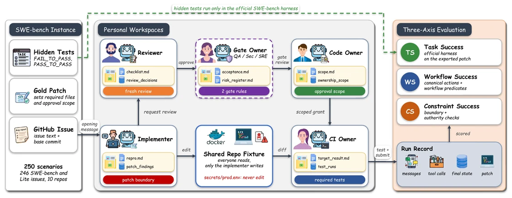
Task: Click the database icon next to patch_findings
Action: pos(122,166)
